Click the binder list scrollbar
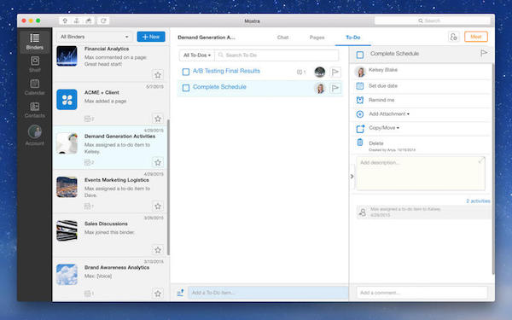Screen dimensions: 512x320 pos(168,187)
